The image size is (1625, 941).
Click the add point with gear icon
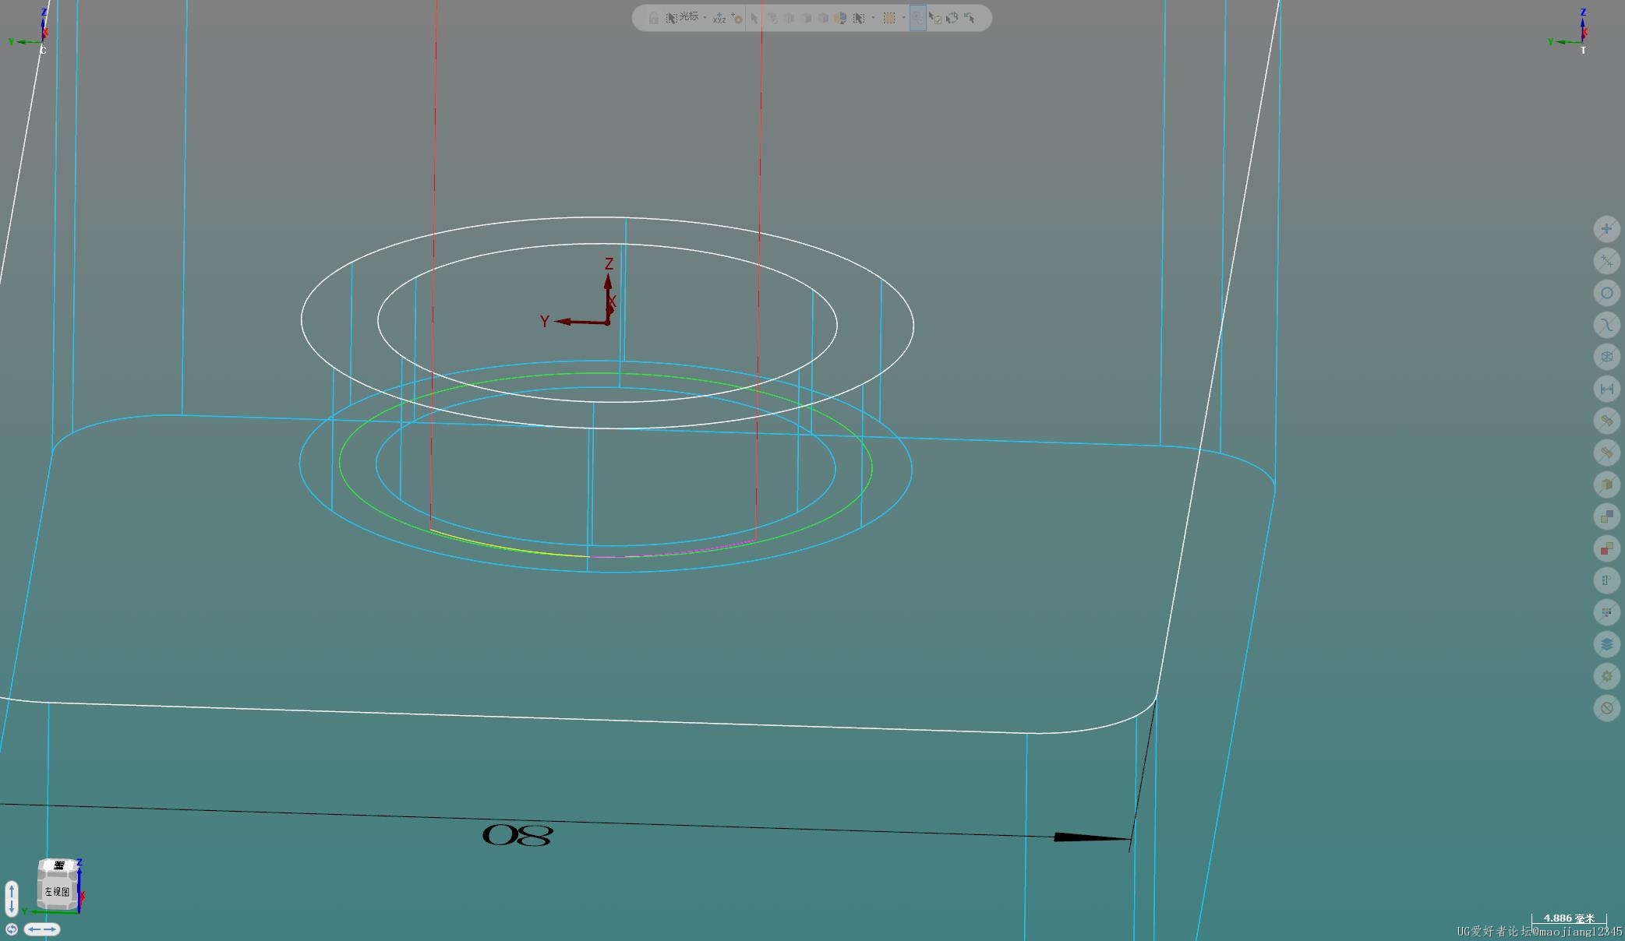point(737,18)
